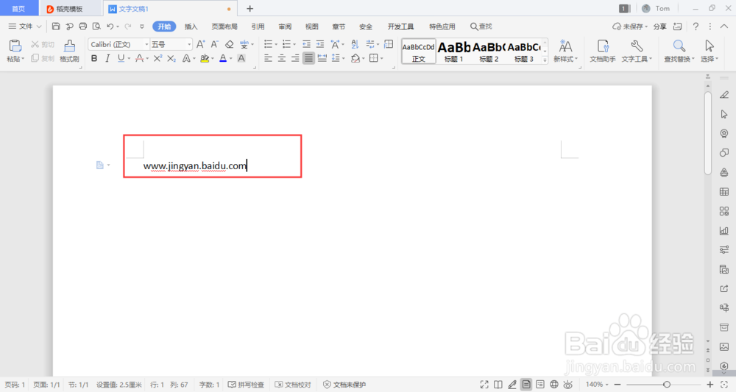Click the Share (分享) button
736x392 pixels.
coord(660,26)
